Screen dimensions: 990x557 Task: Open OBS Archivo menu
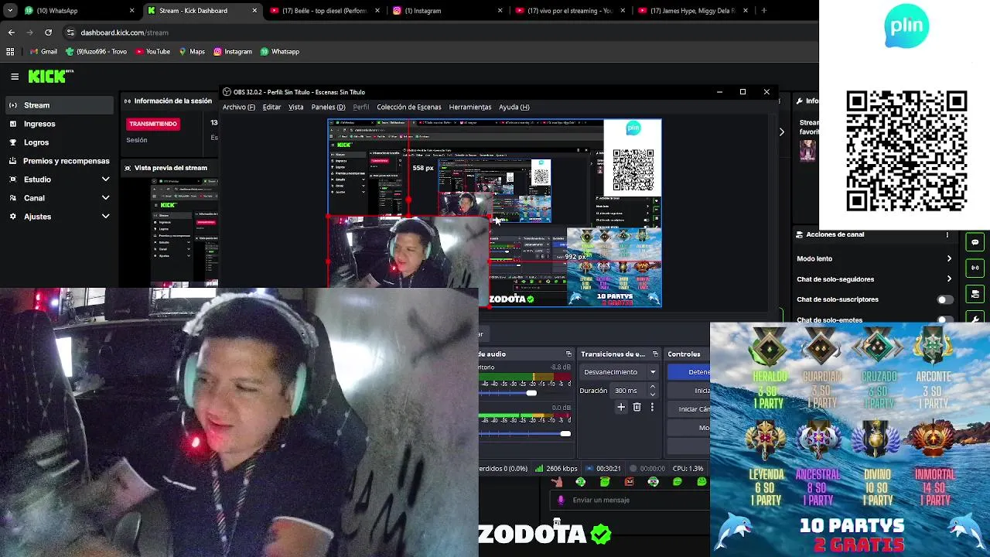[239, 108]
